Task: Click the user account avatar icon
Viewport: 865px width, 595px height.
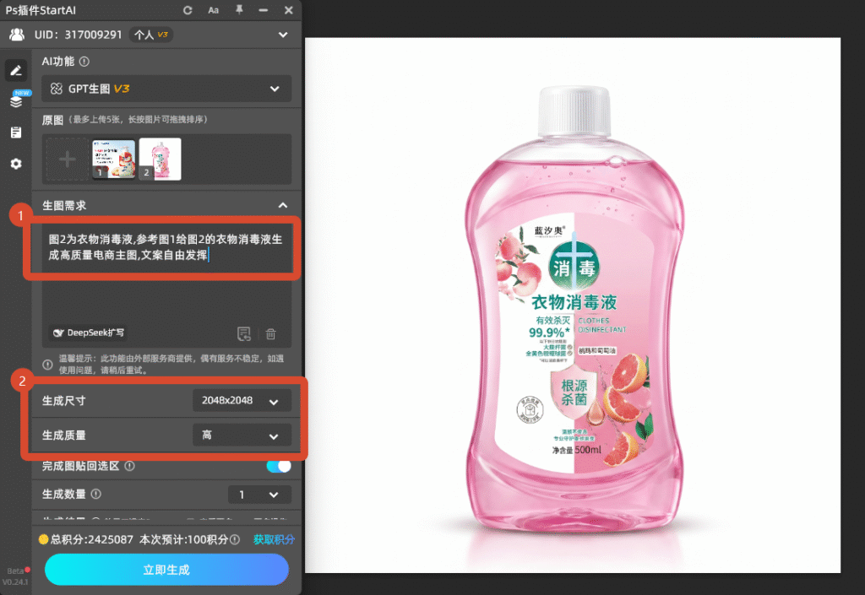Action: (17, 35)
